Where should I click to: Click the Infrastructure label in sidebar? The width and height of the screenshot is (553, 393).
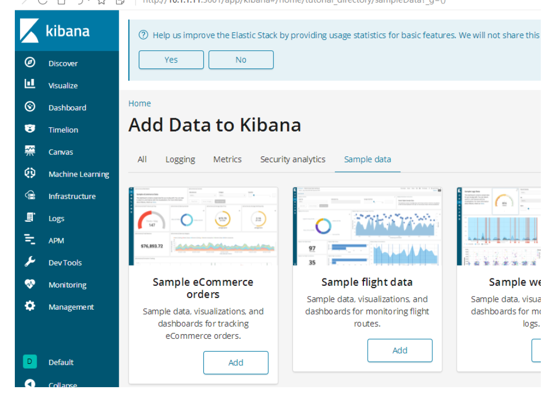(x=72, y=196)
